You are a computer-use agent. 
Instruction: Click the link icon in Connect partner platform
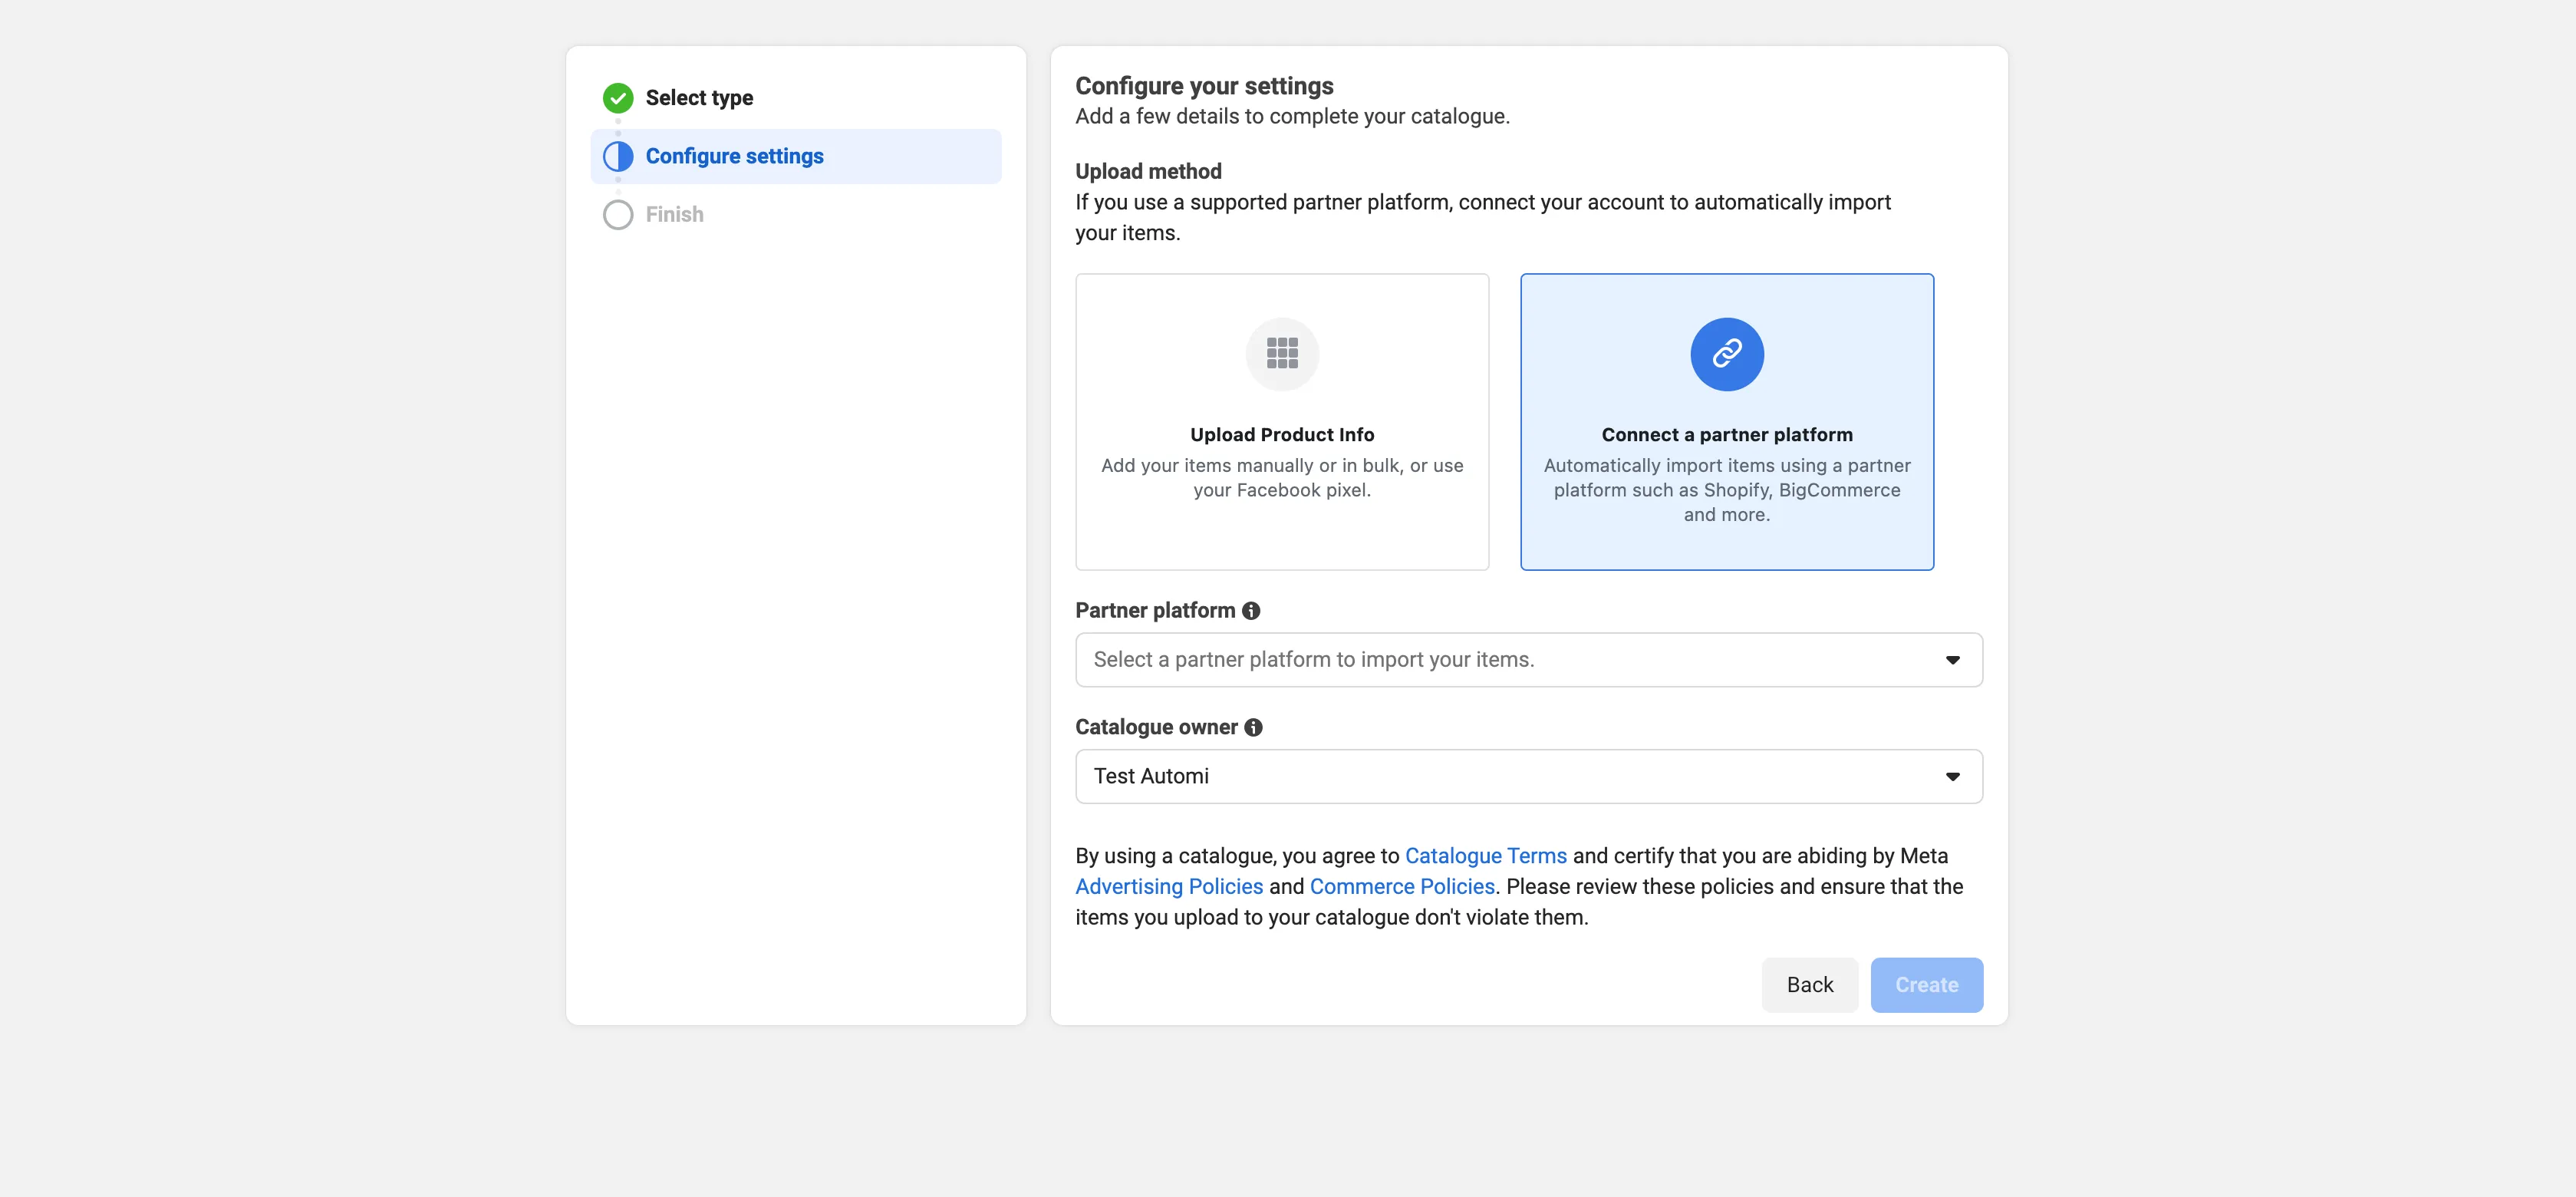click(1727, 354)
